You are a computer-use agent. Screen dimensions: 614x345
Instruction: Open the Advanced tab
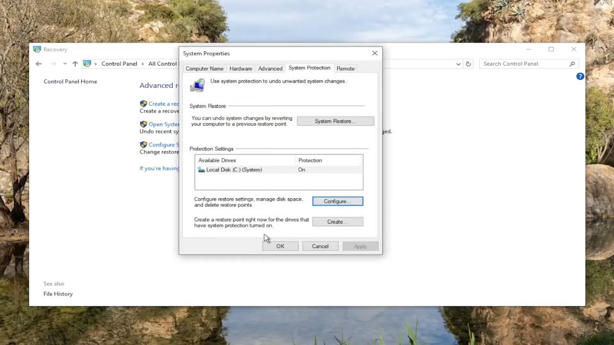tap(270, 69)
